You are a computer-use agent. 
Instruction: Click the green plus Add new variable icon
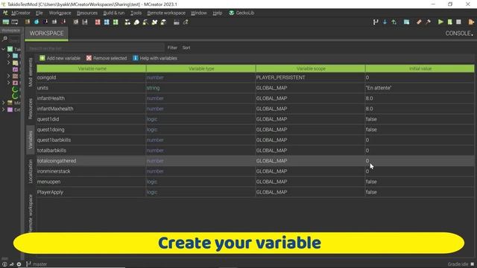[x=42, y=58]
